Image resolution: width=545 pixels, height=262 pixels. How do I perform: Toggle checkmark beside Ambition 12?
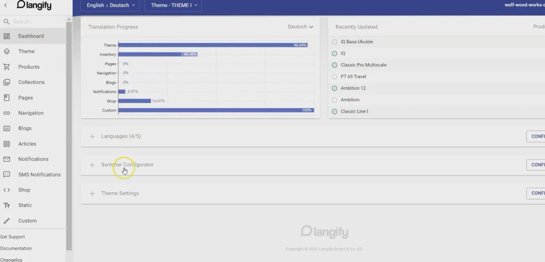[334, 88]
